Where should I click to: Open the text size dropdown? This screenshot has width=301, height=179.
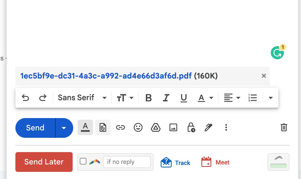125,98
